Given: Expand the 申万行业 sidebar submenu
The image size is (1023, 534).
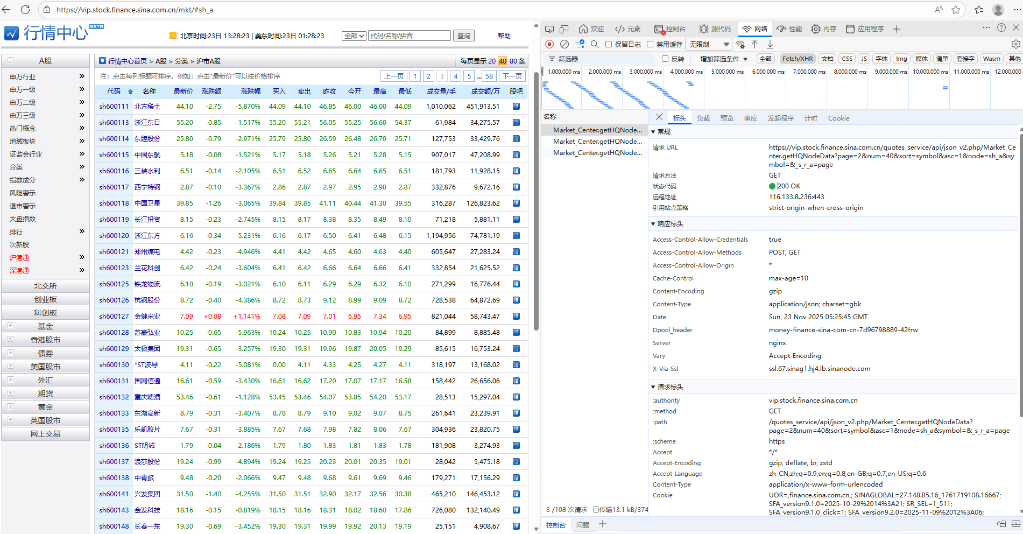Looking at the screenshot, I should [x=82, y=76].
